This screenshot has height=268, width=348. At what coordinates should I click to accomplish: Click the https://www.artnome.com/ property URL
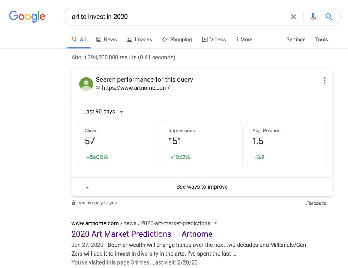136,88
